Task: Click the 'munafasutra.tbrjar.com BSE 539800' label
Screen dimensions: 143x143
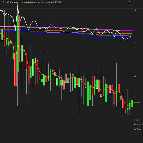Action: [x=43, y=2]
